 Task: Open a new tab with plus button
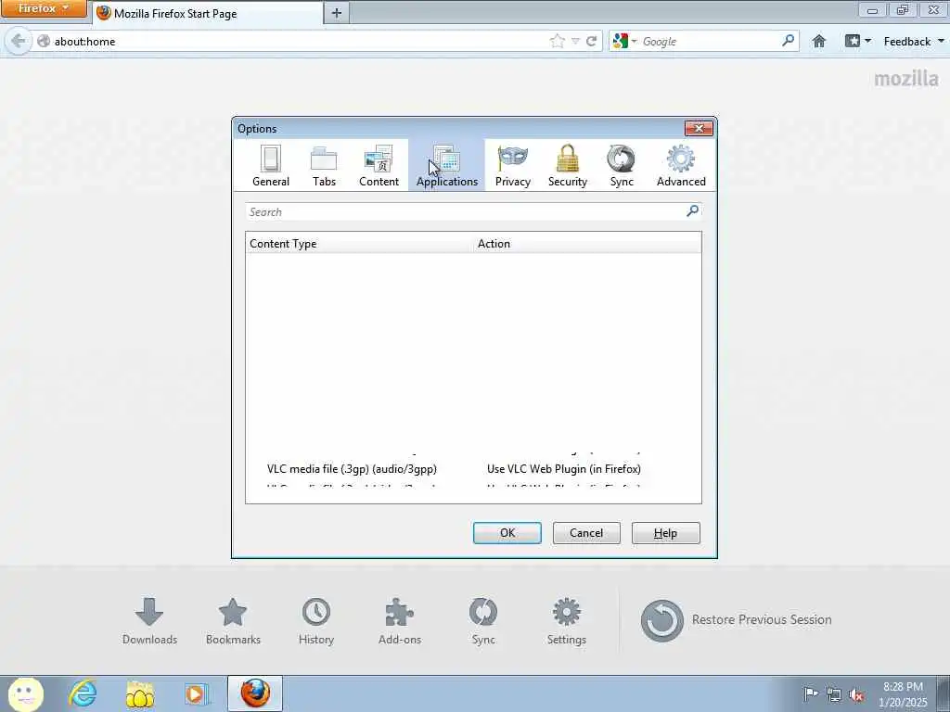point(337,13)
